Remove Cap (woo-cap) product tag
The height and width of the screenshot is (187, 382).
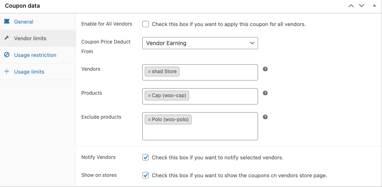pos(149,96)
